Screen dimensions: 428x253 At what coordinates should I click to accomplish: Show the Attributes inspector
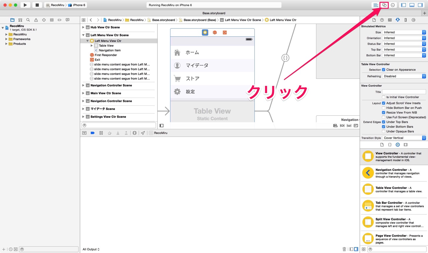point(398,20)
